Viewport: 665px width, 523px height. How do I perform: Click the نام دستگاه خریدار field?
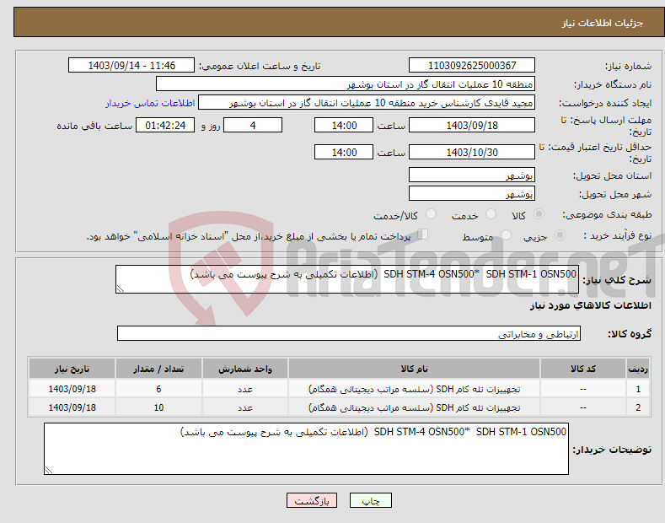[x=346, y=84]
